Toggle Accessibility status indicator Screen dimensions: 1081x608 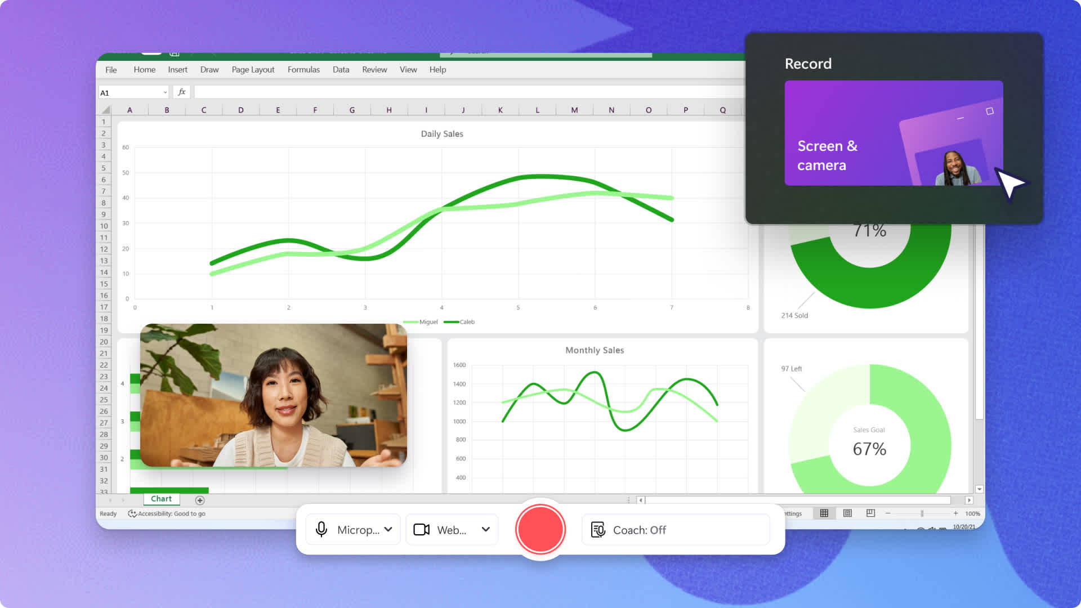coord(166,514)
